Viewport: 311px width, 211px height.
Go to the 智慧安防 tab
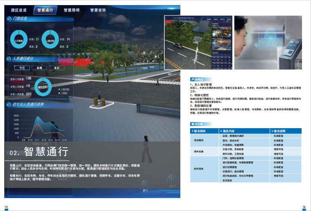[97, 9]
